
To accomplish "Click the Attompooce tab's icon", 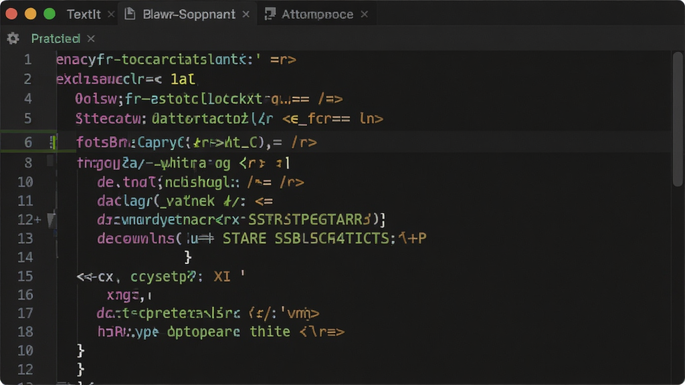I will pyautogui.click(x=270, y=14).
